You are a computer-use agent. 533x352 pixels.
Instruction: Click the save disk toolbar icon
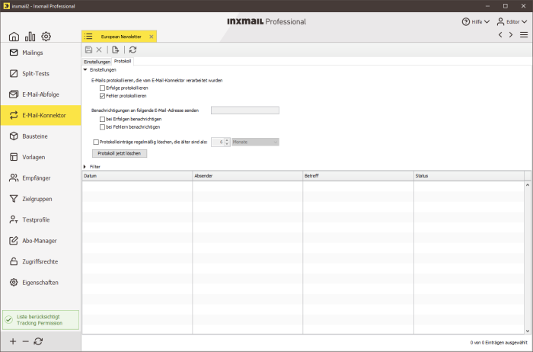click(x=89, y=50)
